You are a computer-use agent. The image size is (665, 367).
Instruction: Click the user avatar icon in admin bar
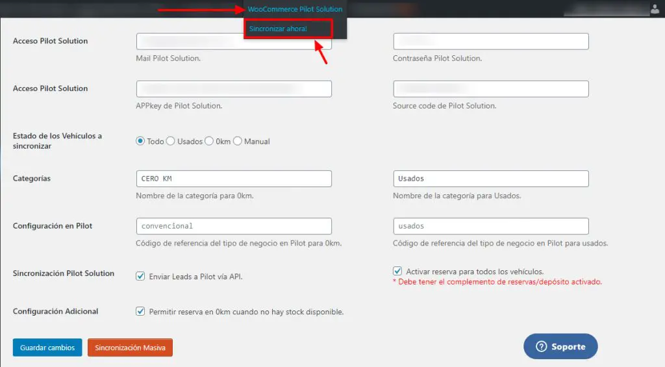[654, 8]
